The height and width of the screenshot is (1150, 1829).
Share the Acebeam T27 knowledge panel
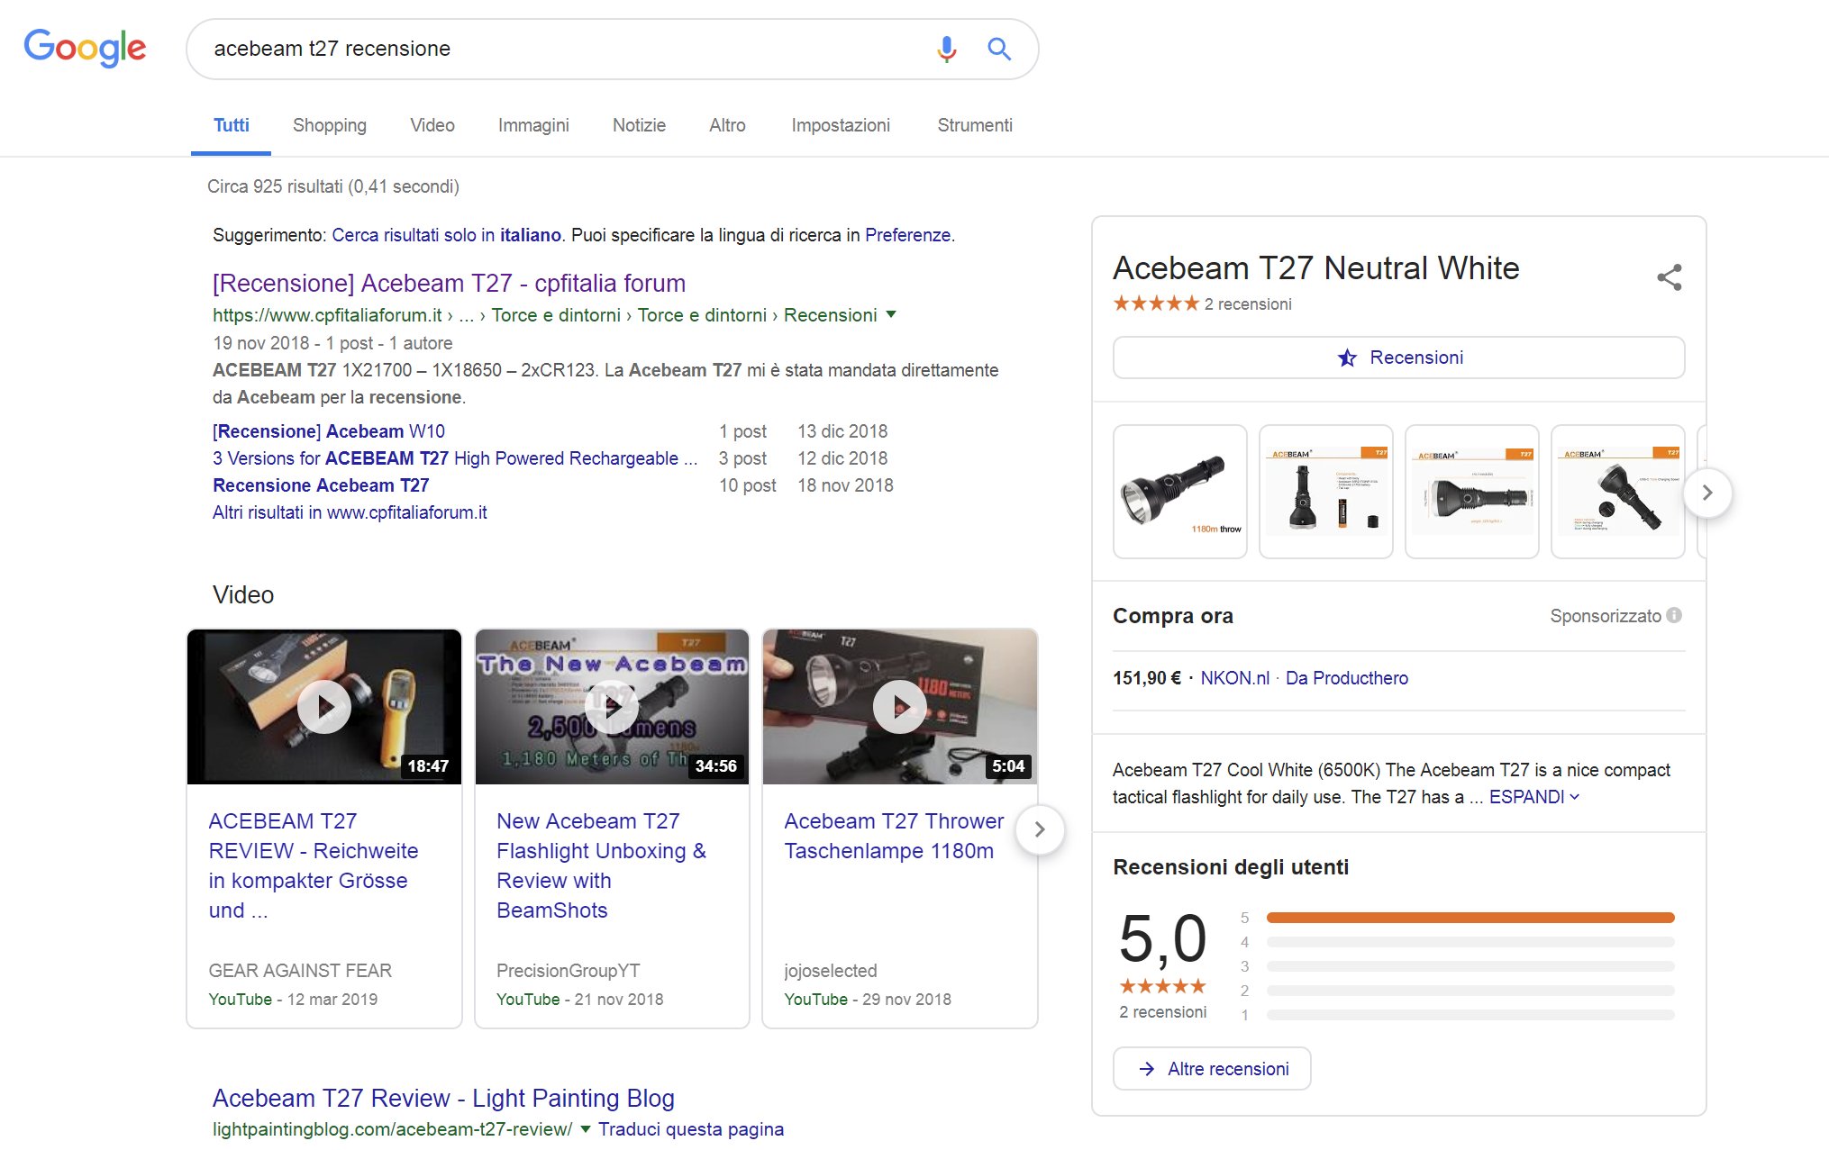[1669, 277]
